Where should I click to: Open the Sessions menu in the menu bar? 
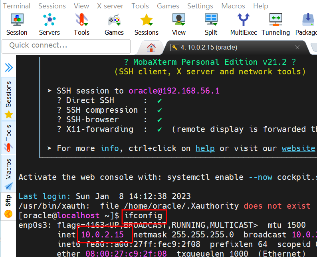click(x=52, y=6)
